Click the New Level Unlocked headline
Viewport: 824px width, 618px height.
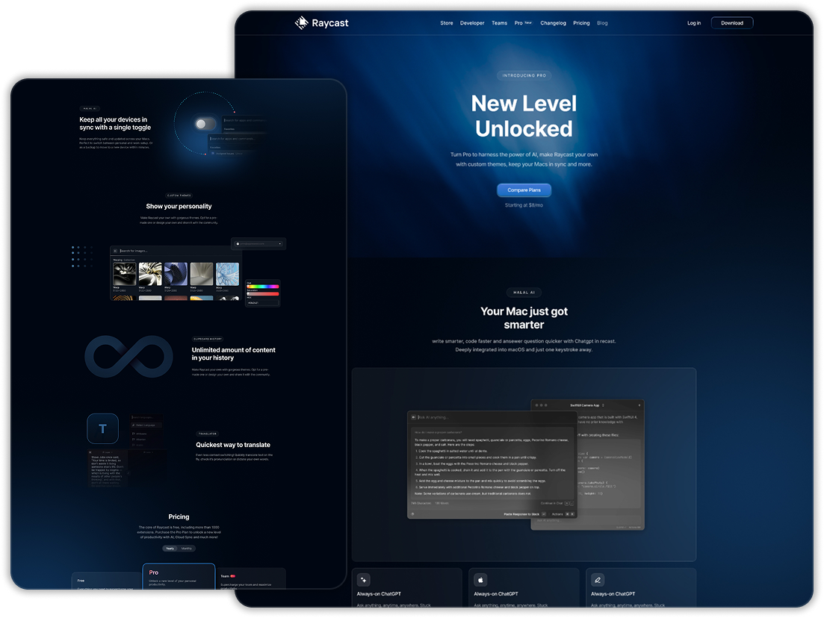tap(524, 116)
